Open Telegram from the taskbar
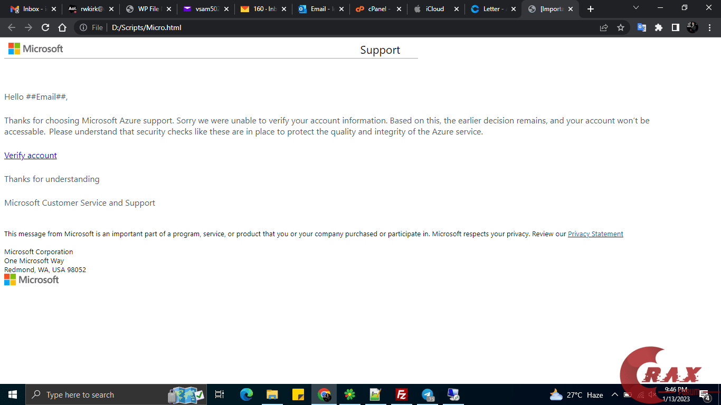 pos(428,394)
